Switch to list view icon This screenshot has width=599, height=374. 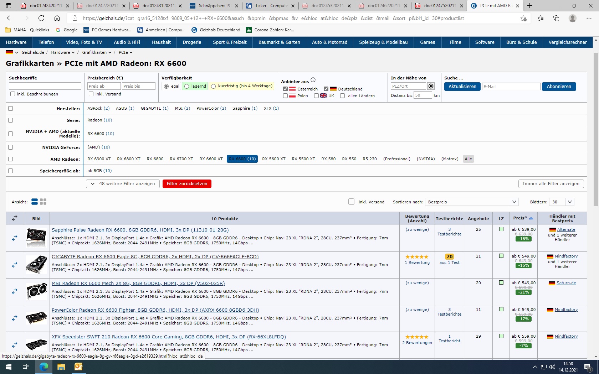pyautogui.click(x=35, y=202)
